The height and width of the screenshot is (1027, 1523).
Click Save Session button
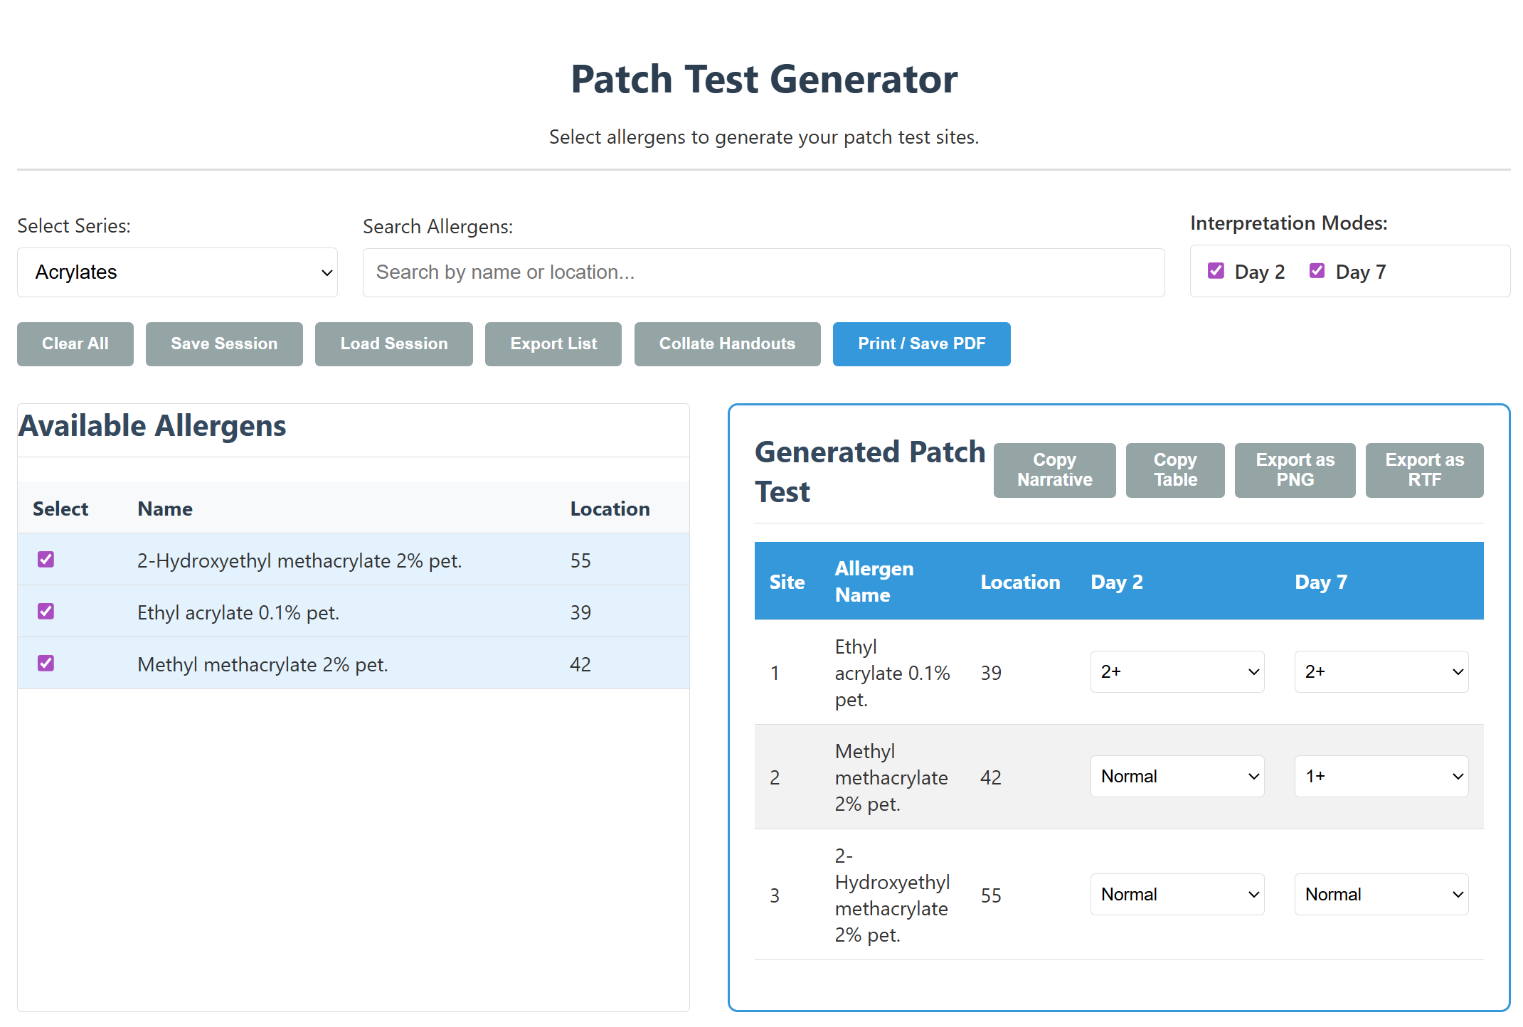pyautogui.click(x=224, y=344)
